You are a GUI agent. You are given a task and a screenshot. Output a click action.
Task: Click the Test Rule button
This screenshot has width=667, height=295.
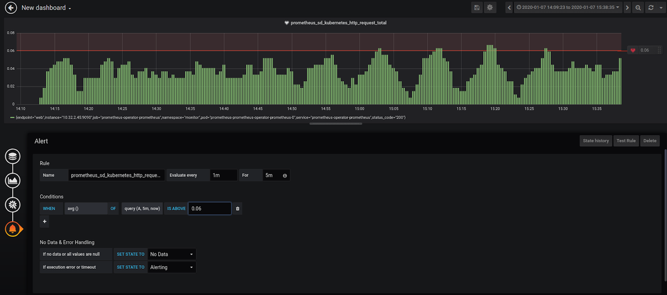point(626,141)
